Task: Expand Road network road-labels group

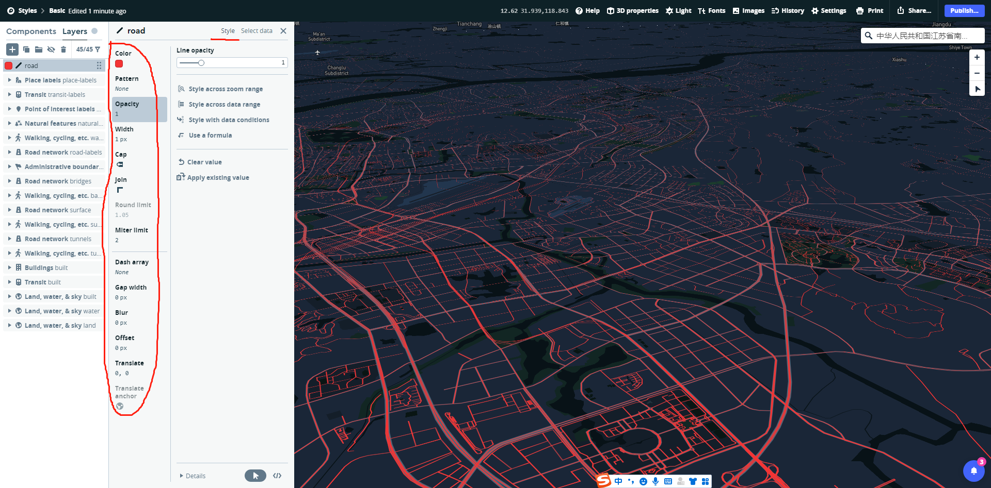Action: 9,152
